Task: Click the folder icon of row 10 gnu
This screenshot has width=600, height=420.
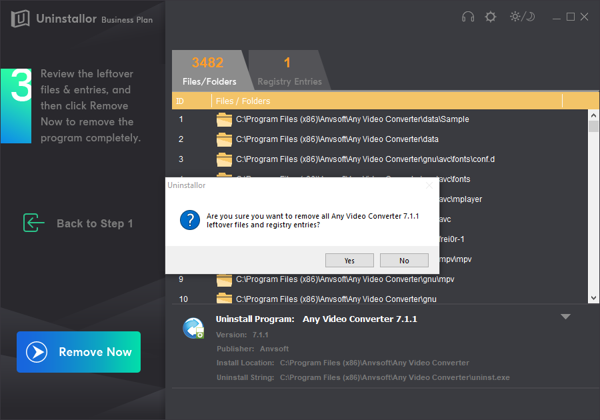Action: [224, 299]
